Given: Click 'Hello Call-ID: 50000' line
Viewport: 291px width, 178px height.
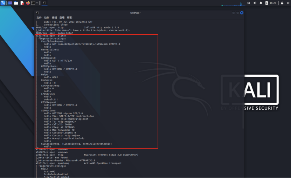Looking at the screenshot, I should pos(58,124).
